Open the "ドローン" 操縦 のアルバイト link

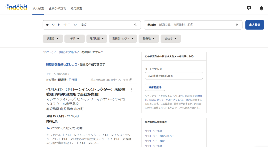(x=62, y=52)
